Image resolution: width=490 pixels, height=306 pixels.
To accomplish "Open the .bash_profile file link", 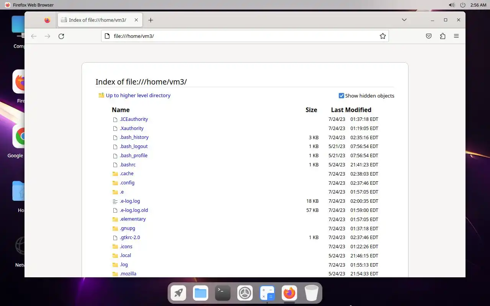I will (134, 155).
